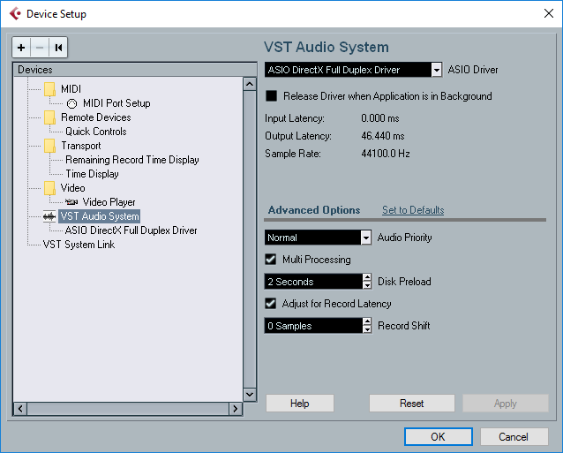Uncheck Adjust for Record Latency

[x=271, y=304]
